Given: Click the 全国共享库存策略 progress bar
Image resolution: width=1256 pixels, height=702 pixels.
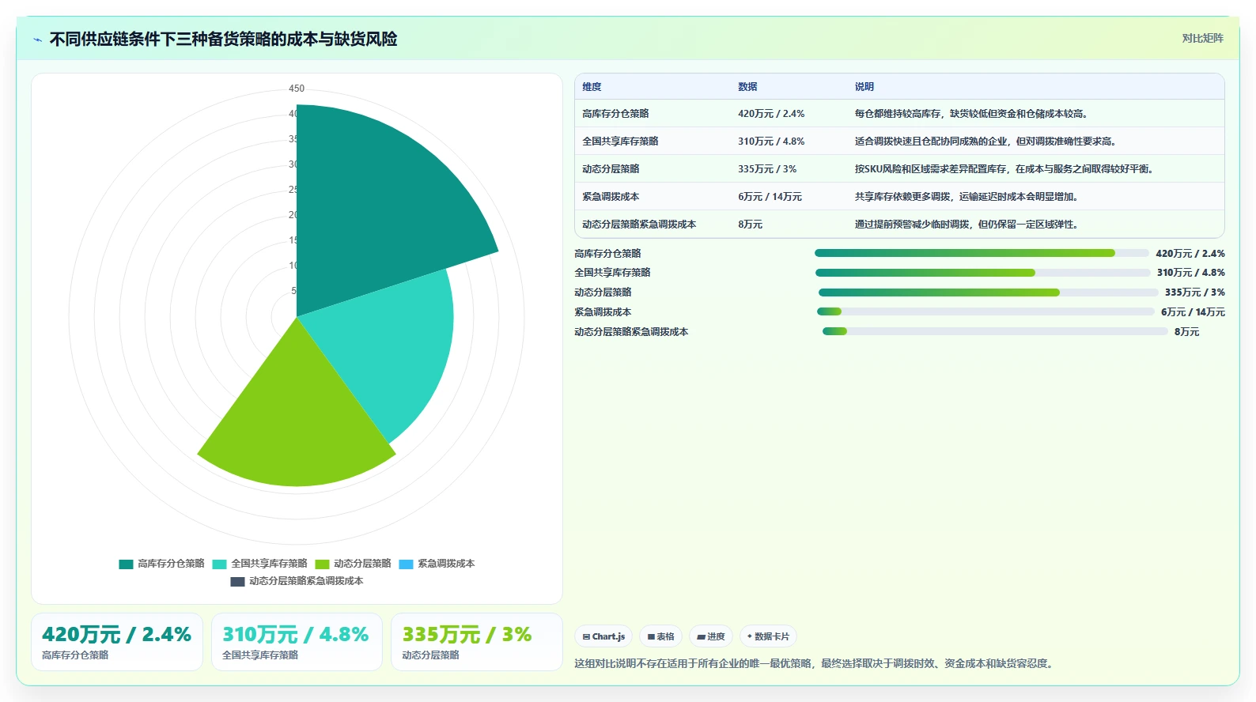Looking at the screenshot, I should click(x=983, y=273).
